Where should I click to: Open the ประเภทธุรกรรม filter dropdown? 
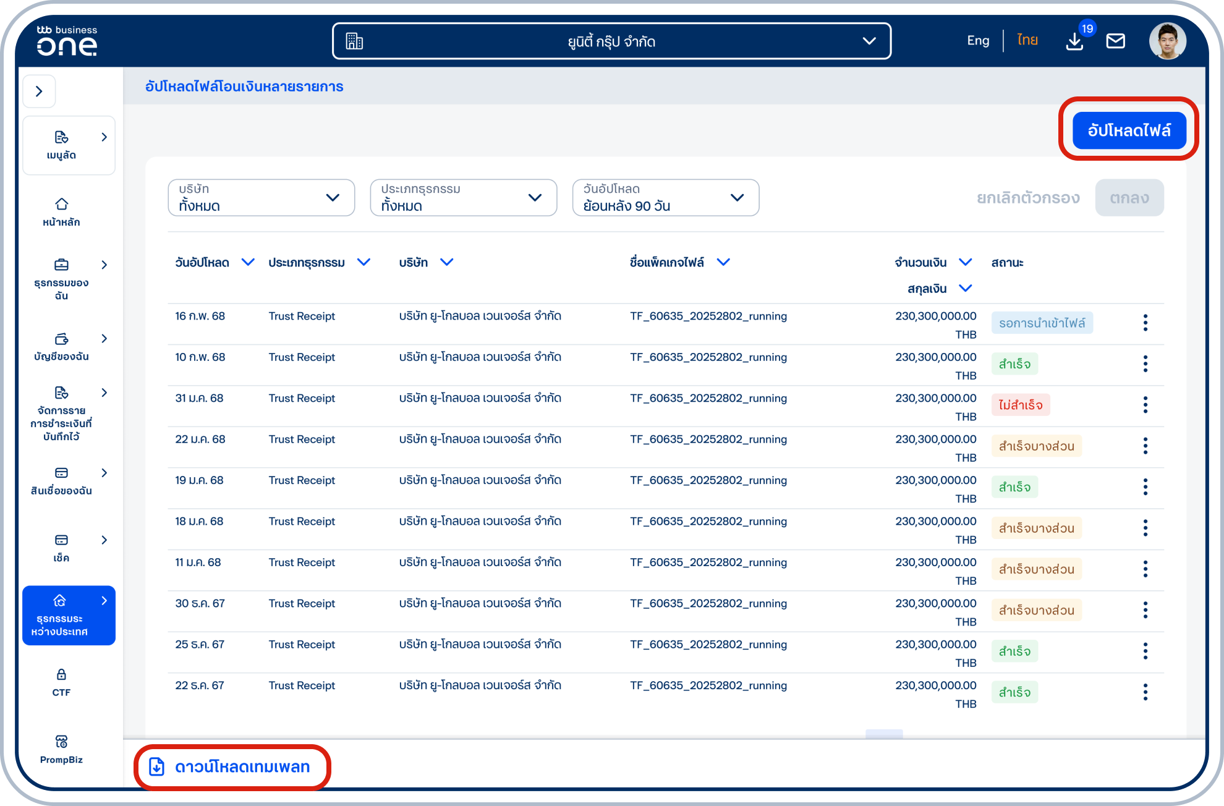463,198
